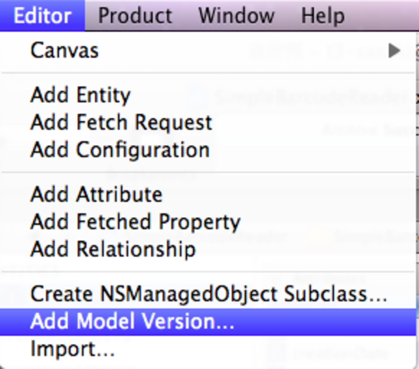Screen dimensions: 419x369
Task: Choose Add Attribute
Action: pos(96,194)
